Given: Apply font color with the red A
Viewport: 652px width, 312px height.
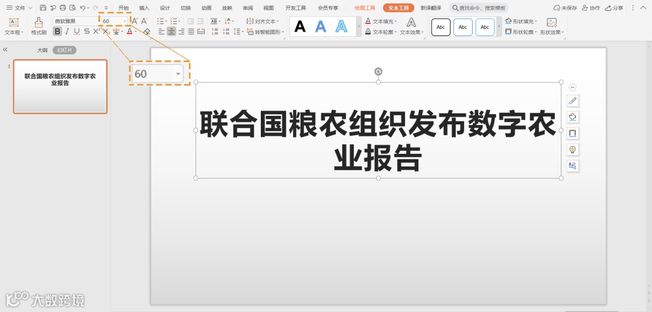Looking at the screenshot, I should click(129, 31).
